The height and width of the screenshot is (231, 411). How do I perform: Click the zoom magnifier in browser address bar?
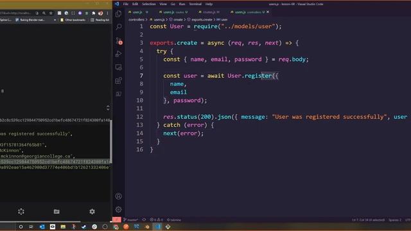[x=44, y=13]
